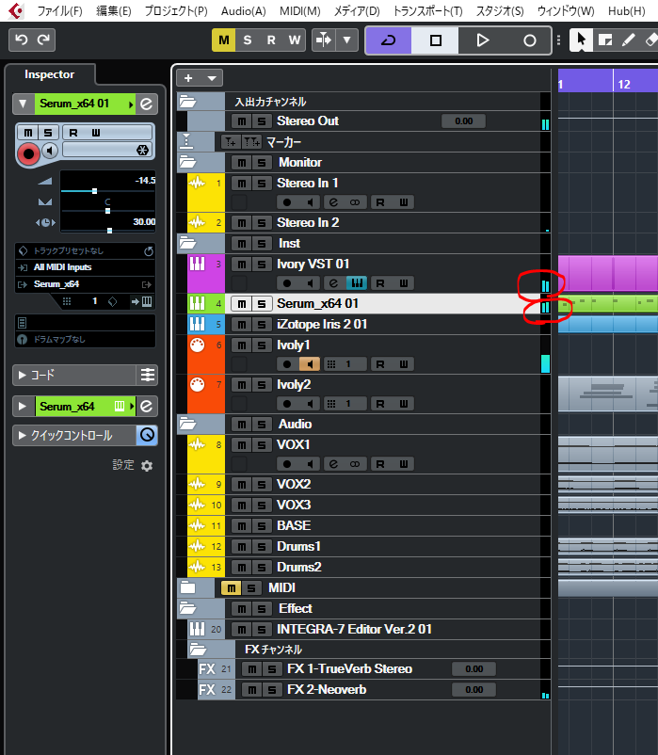Start playback with the Play button
Screen dimensions: 658x755
click(482, 40)
